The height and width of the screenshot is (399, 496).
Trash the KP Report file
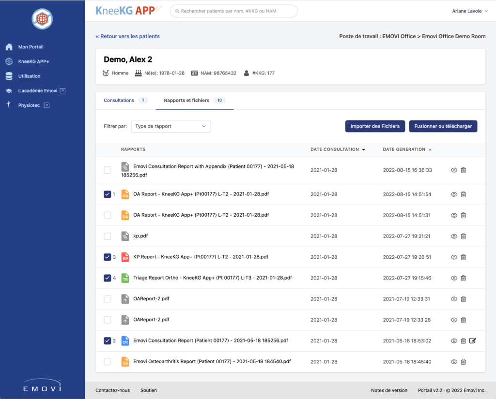point(464,257)
